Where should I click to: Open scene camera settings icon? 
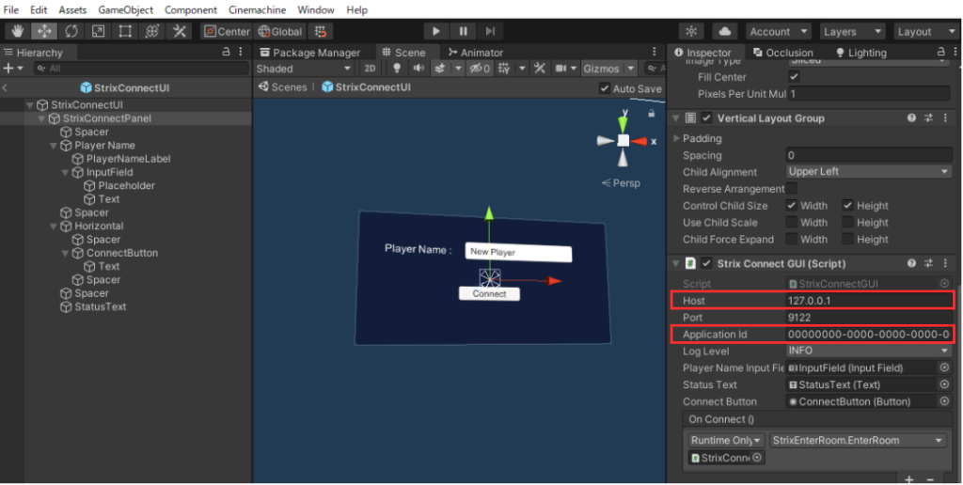tap(560, 69)
